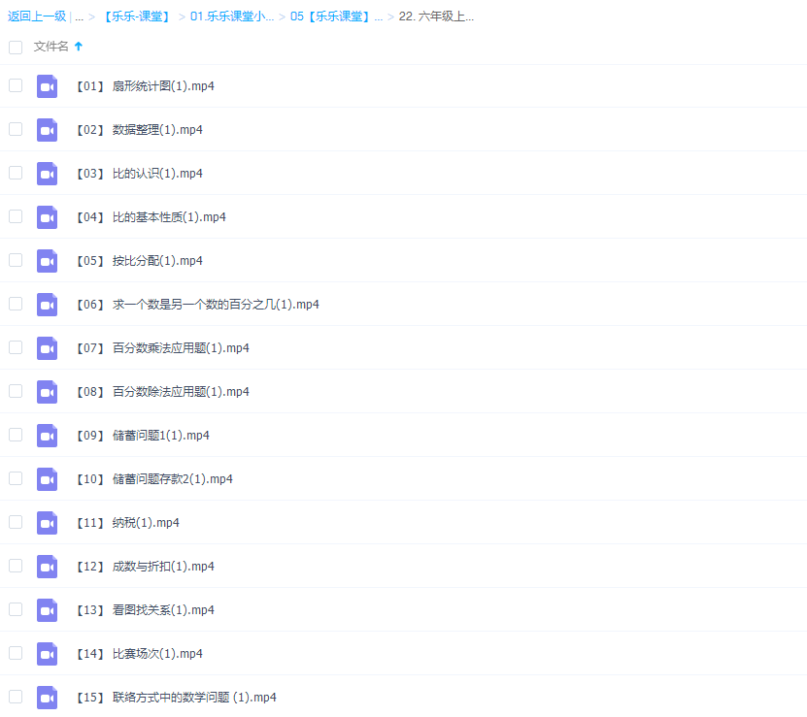
Task: Click the 文件名 sort arrow
Action: coord(79,47)
